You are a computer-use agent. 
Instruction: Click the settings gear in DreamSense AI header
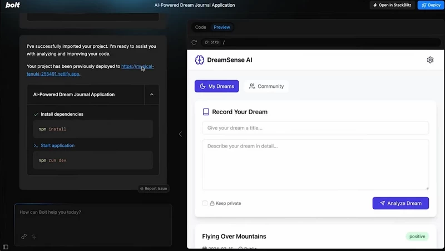(430, 60)
